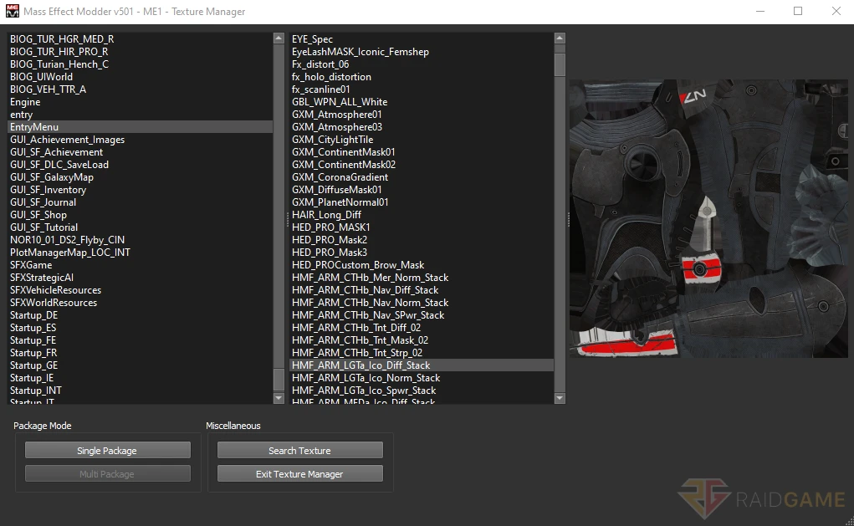Select HMF_ARM_CTHb_Nav_Diff_Stack texture

click(x=422, y=289)
